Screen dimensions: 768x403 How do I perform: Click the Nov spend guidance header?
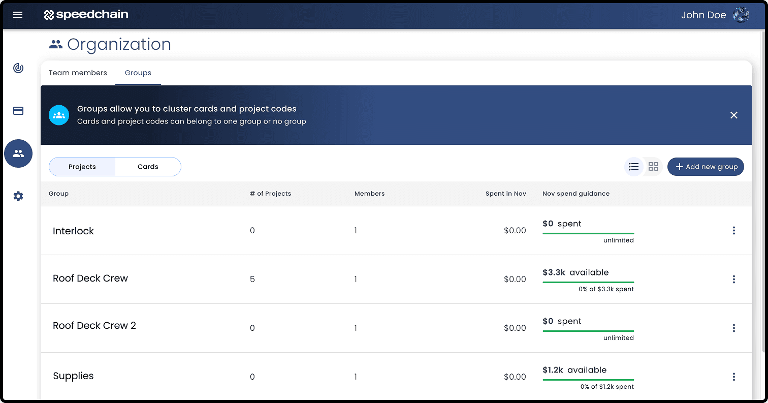click(x=576, y=194)
